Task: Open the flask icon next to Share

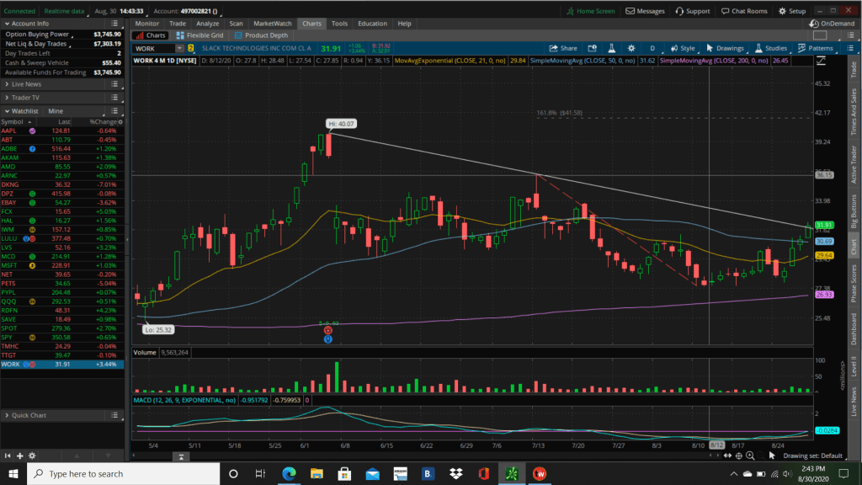Action: tap(611, 48)
